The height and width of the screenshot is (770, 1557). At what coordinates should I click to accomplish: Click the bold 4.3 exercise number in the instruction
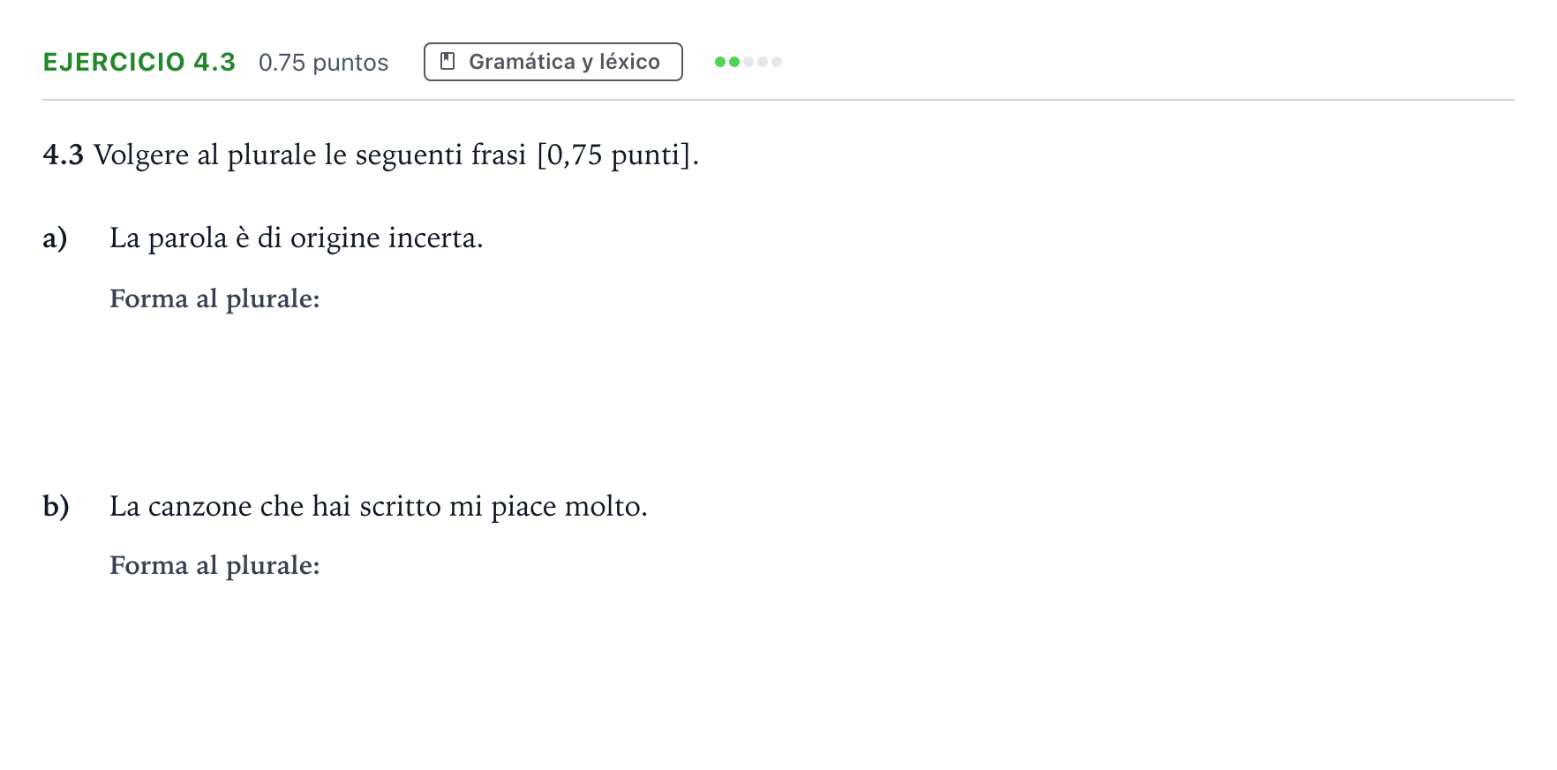tap(63, 155)
